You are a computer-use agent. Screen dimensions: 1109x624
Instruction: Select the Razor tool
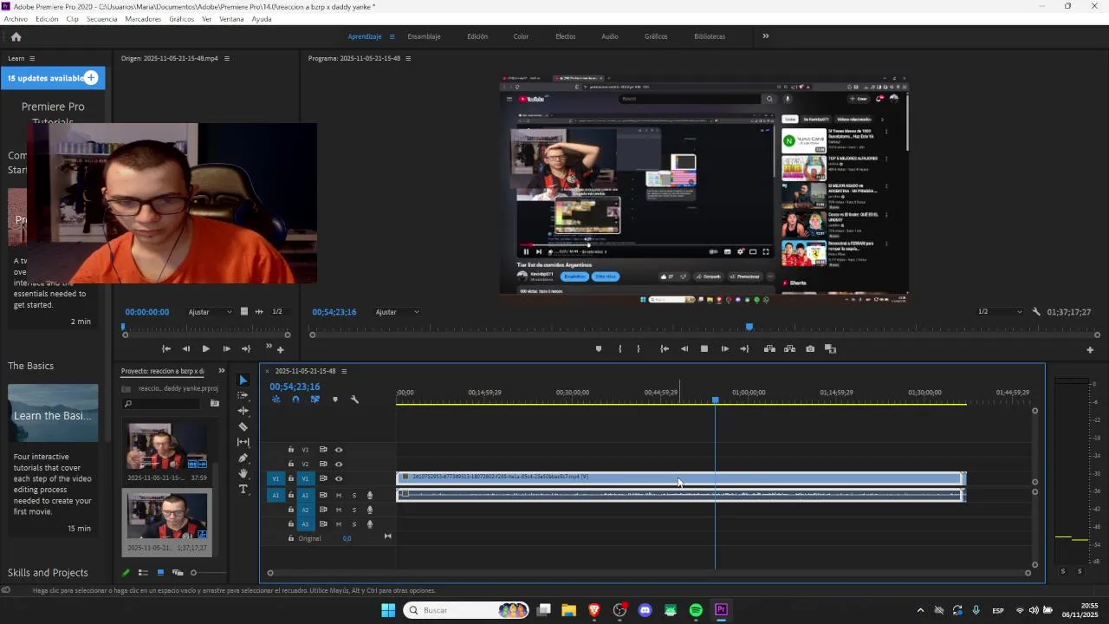(243, 426)
